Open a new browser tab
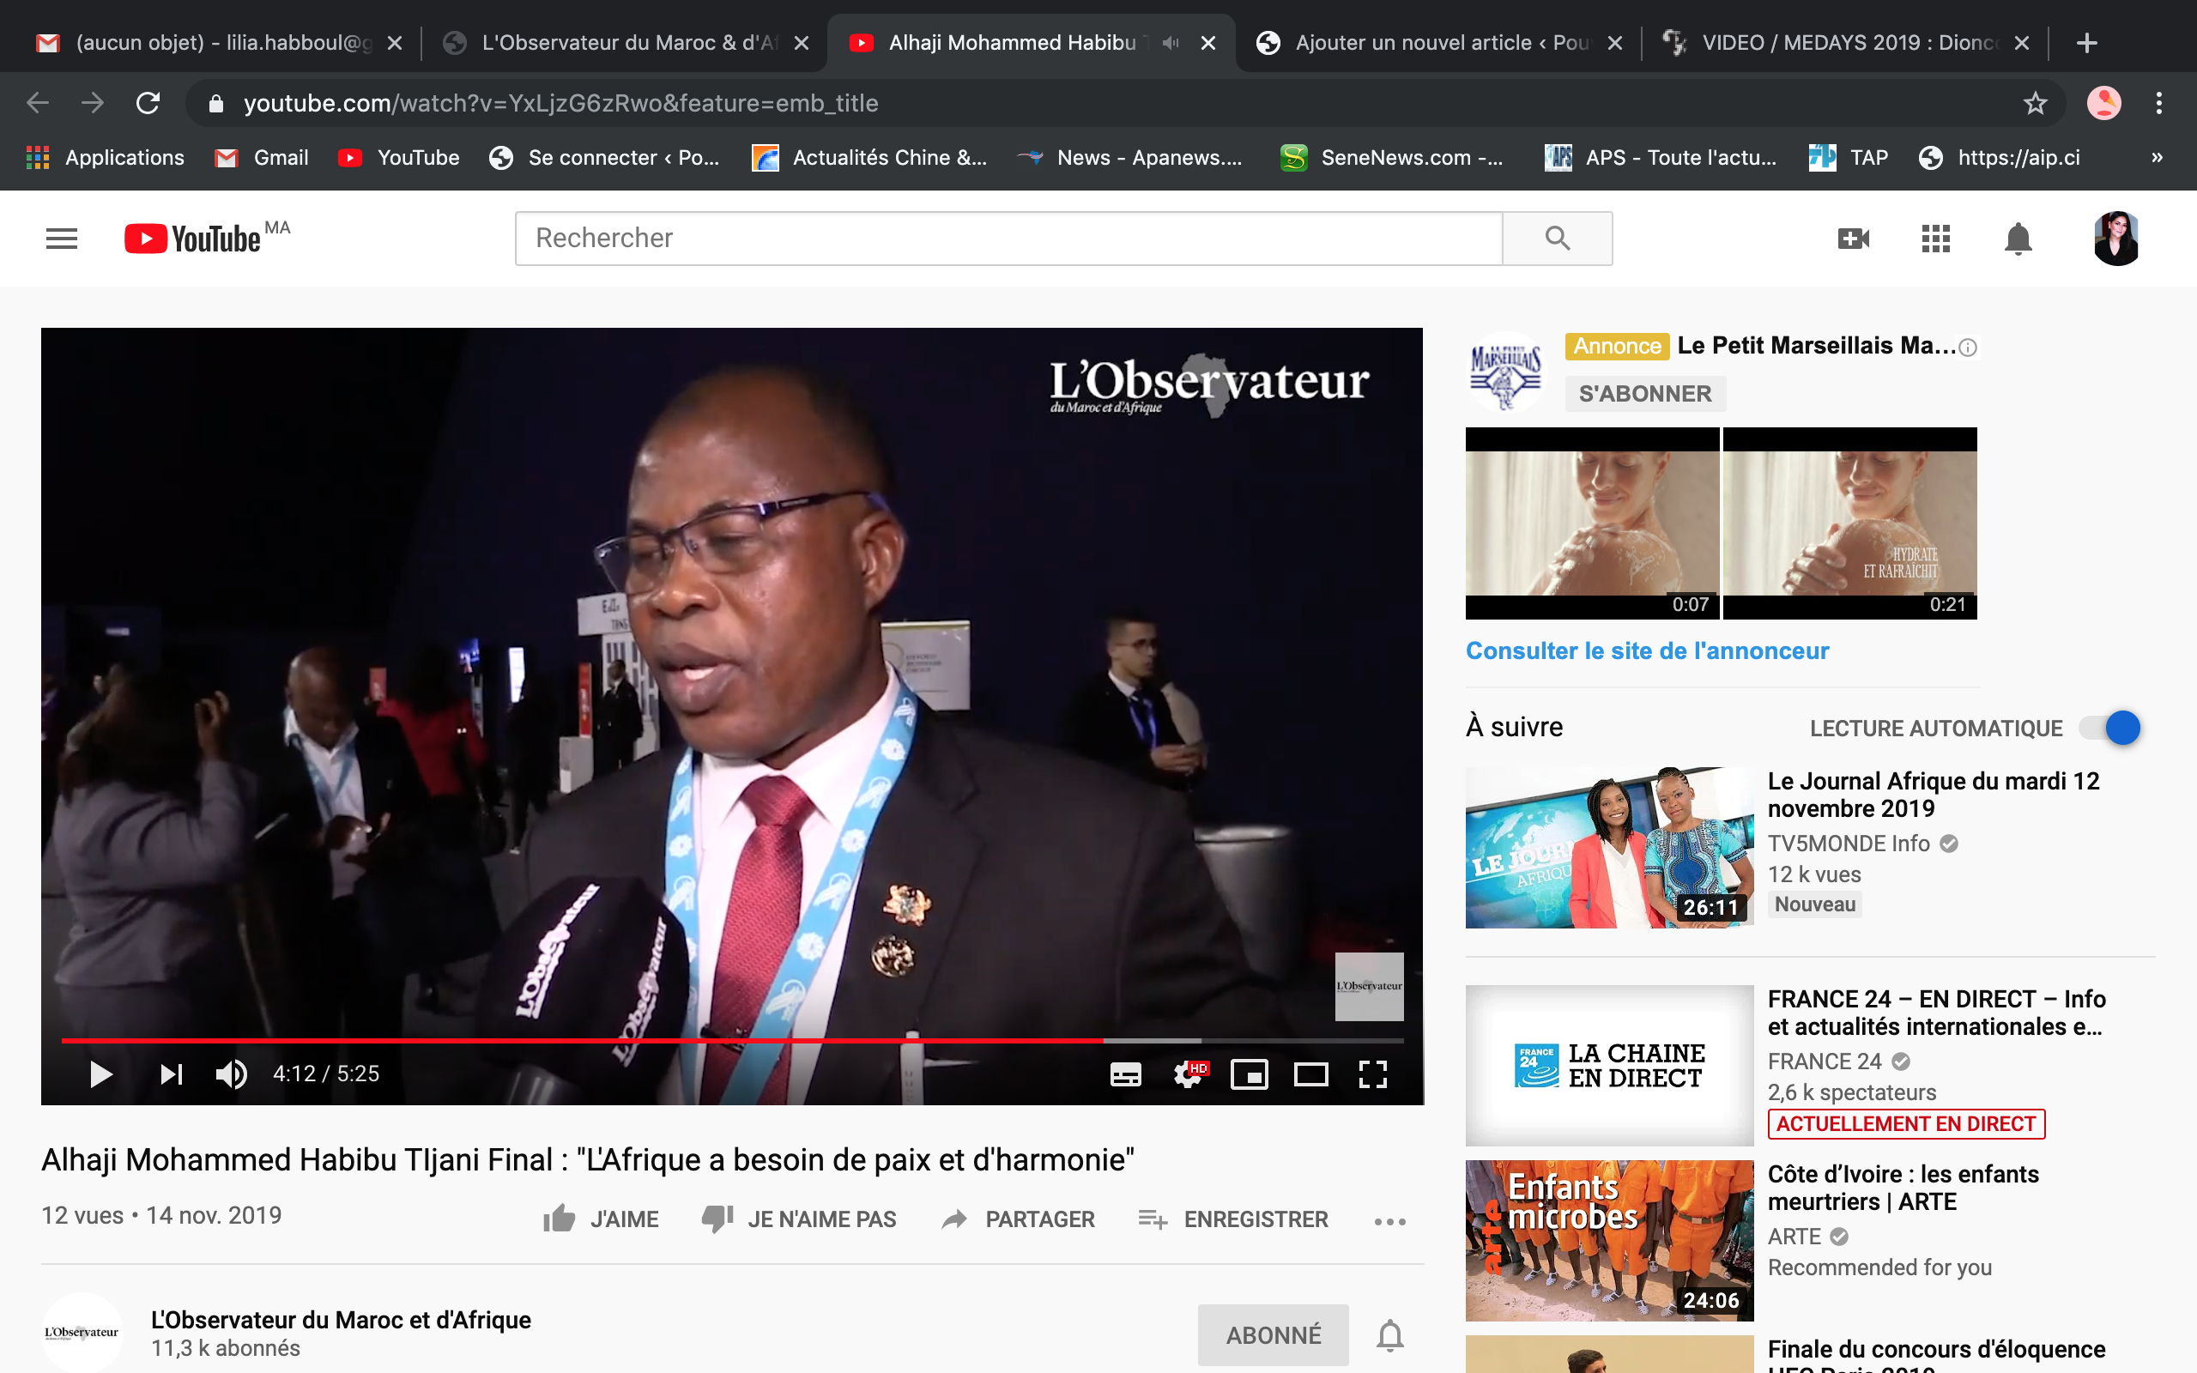Screen dimensions: 2197x1373 [2086, 43]
